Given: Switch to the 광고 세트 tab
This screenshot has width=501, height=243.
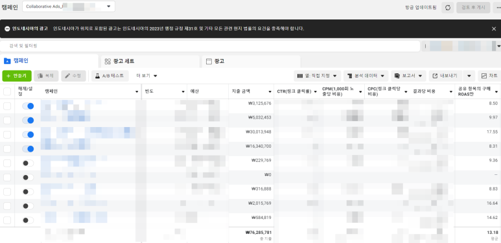Looking at the screenshot, I should (x=150, y=62).
